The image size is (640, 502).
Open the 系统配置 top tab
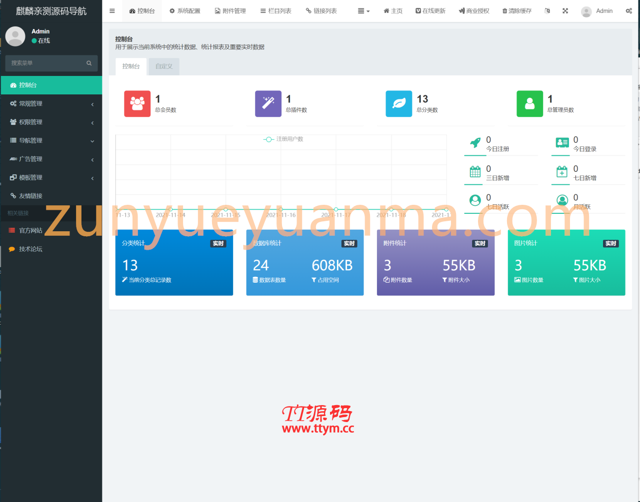184,11
